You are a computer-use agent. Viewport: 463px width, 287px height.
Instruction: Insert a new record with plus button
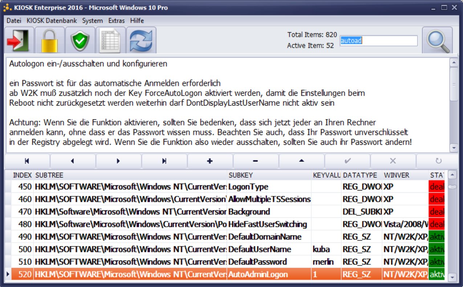click(210, 161)
